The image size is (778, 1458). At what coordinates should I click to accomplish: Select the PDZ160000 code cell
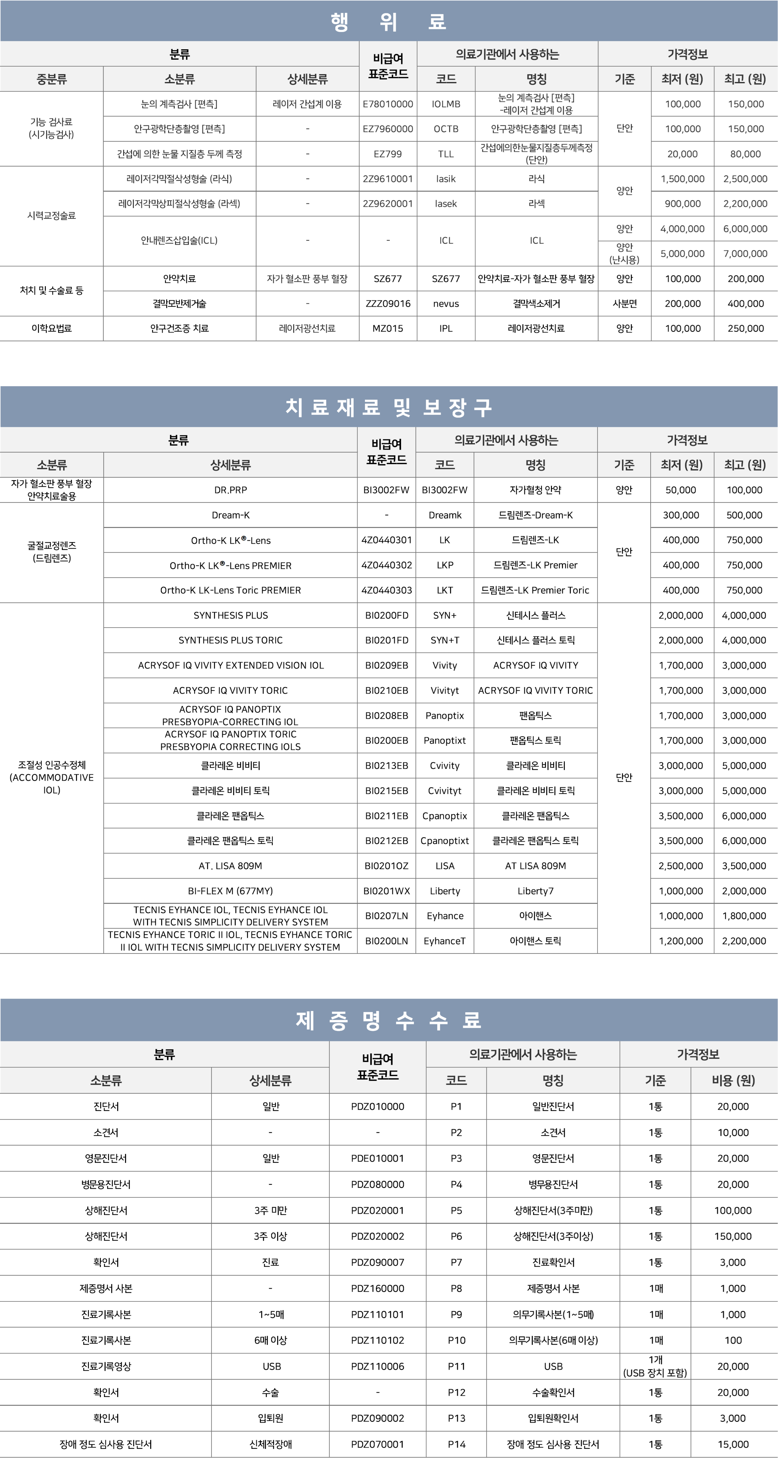(x=378, y=1289)
